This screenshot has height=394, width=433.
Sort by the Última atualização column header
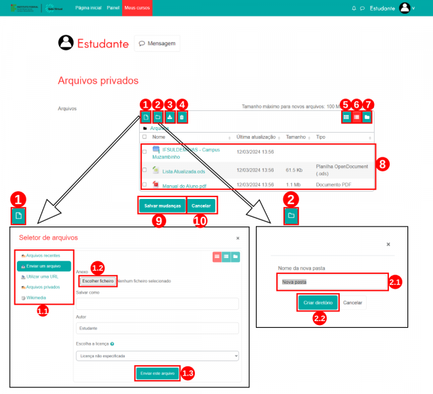tap(256, 137)
